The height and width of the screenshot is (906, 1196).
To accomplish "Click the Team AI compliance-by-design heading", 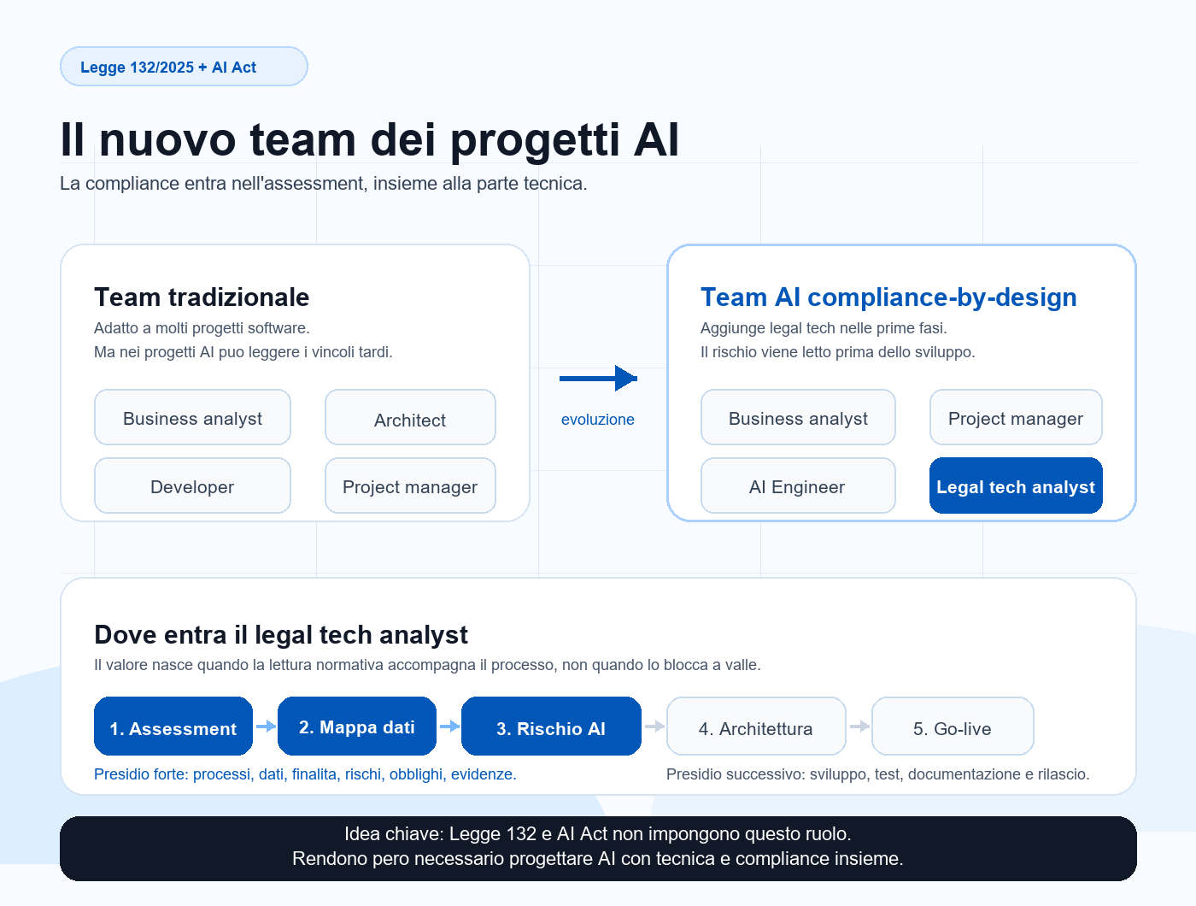I will (x=888, y=297).
